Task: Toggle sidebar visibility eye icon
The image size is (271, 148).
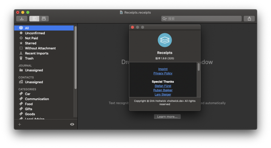Action: [x=72, y=124]
